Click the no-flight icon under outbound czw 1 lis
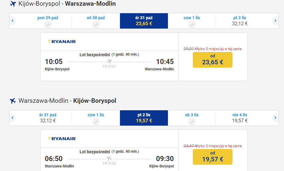 coord(192,24)
